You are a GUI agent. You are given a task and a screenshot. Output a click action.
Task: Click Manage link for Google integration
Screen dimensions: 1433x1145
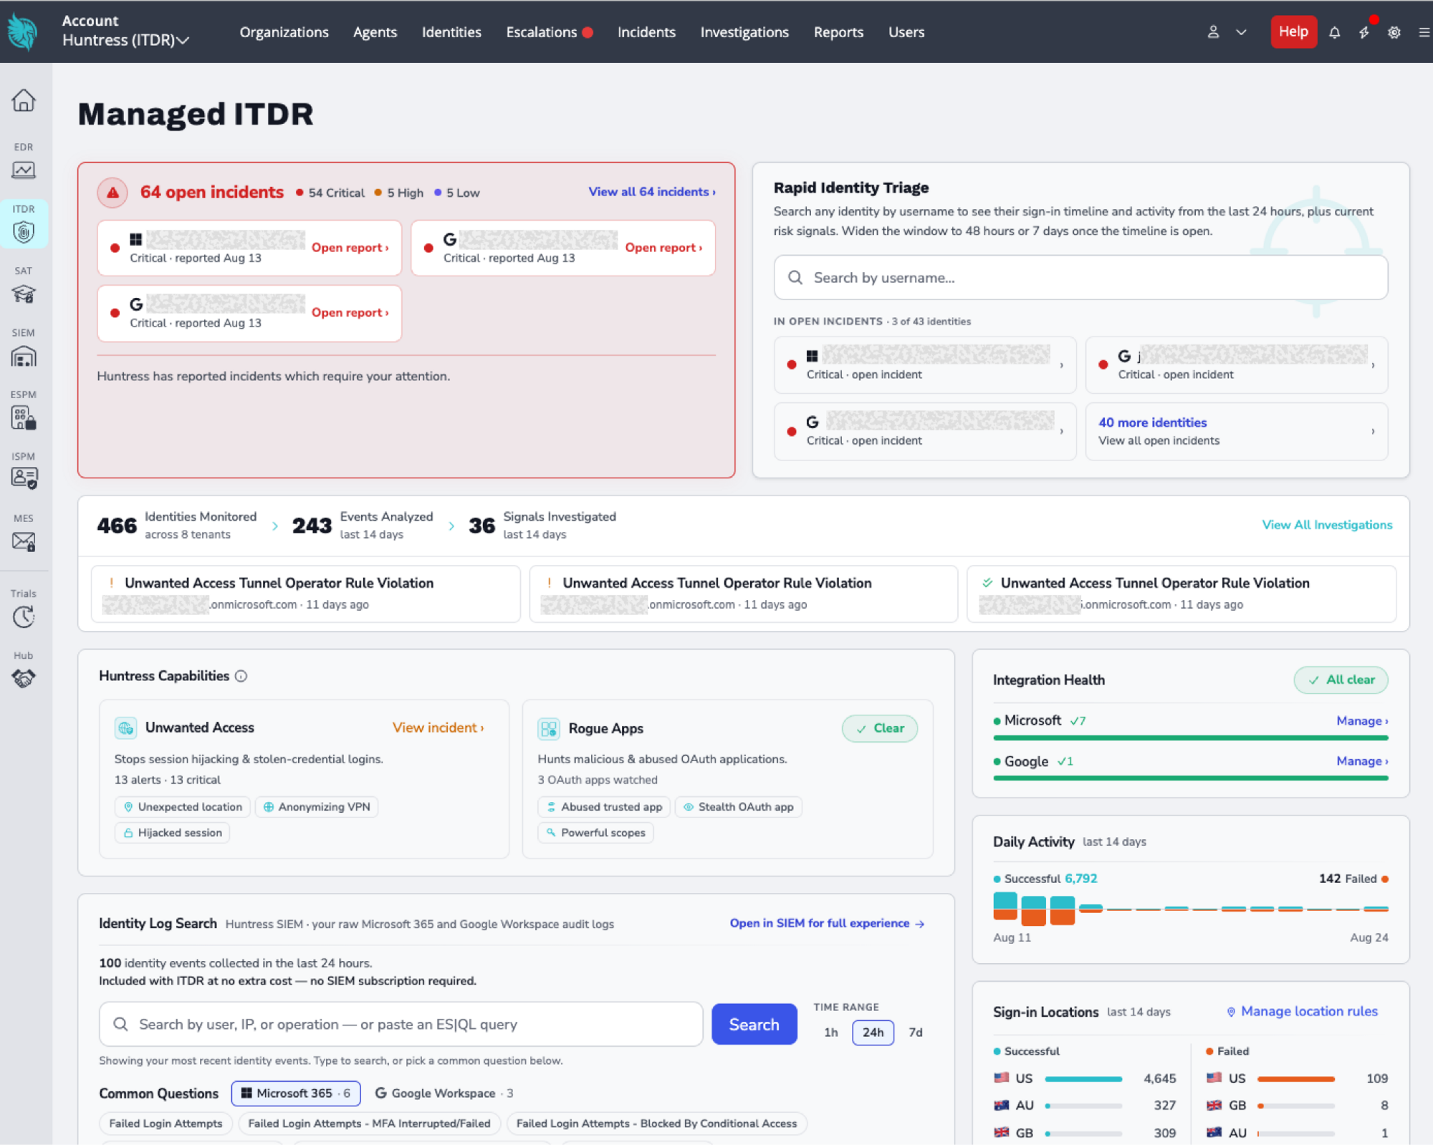(1362, 761)
